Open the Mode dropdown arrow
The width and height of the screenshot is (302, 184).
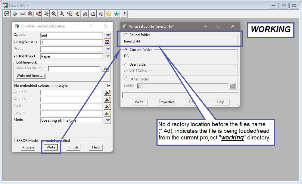point(107,120)
